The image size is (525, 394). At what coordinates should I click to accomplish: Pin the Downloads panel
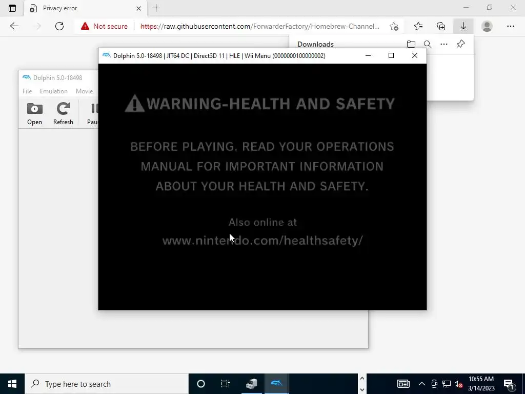[461, 44]
